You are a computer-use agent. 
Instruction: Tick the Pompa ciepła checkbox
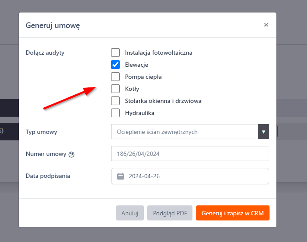[x=115, y=77]
